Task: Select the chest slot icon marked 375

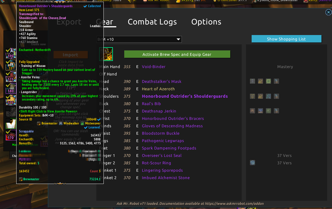Action: (11, 100)
